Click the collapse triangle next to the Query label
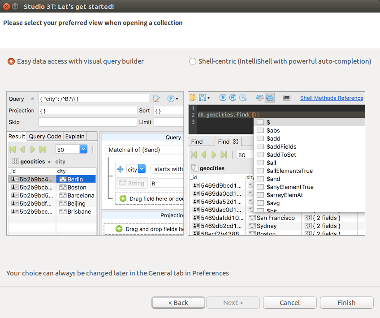Viewport: 380px width, 318px height. [32, 99]
